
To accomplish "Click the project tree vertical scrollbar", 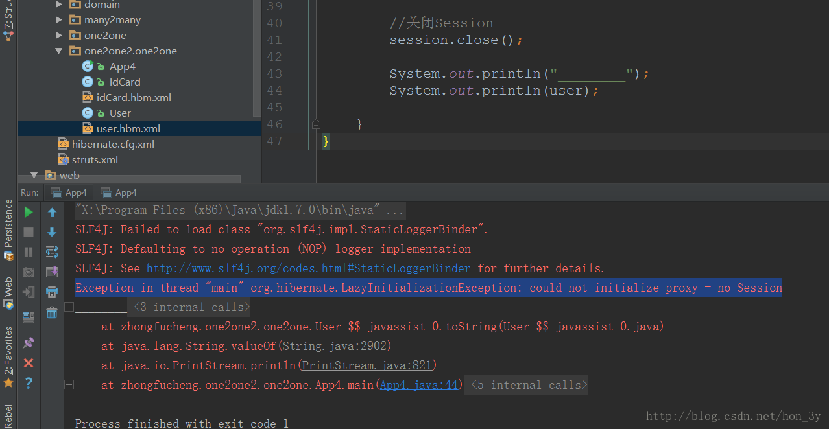I will click(x=257, y=58).
